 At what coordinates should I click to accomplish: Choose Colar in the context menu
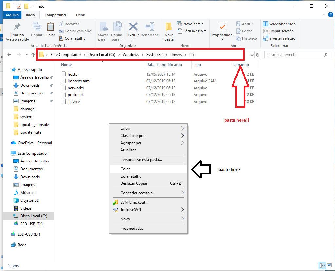[x=148, y=169]
